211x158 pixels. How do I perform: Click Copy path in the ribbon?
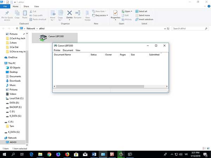36,15
